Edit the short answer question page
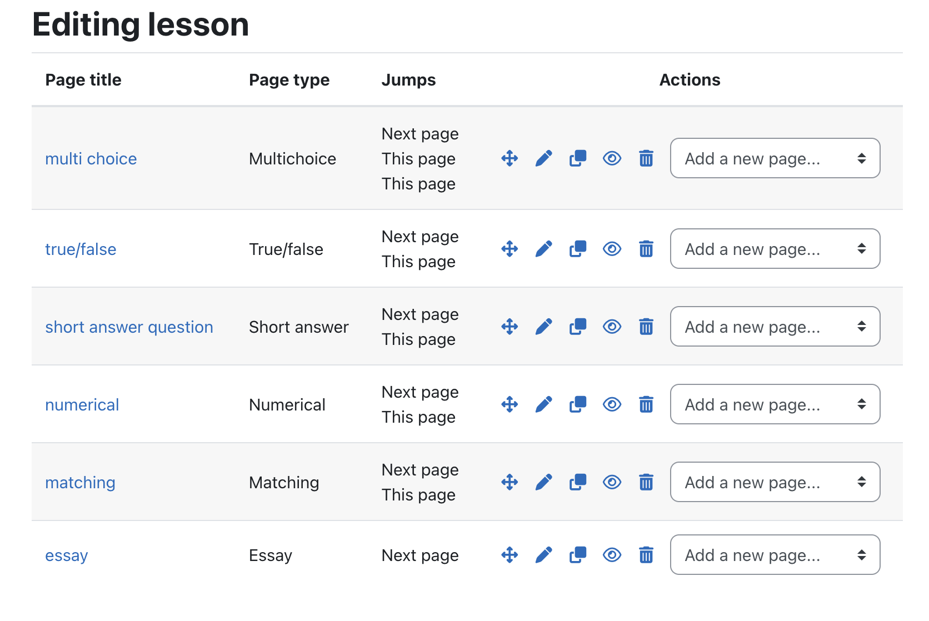The image size is (929, 621). pyautogui.click(x=543, y=327)
